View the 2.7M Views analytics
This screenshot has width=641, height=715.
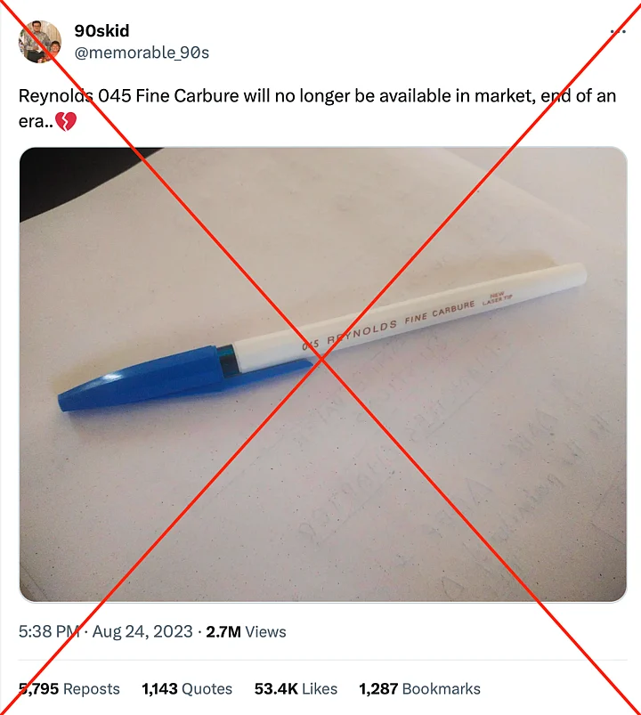(x=247, y=631)
